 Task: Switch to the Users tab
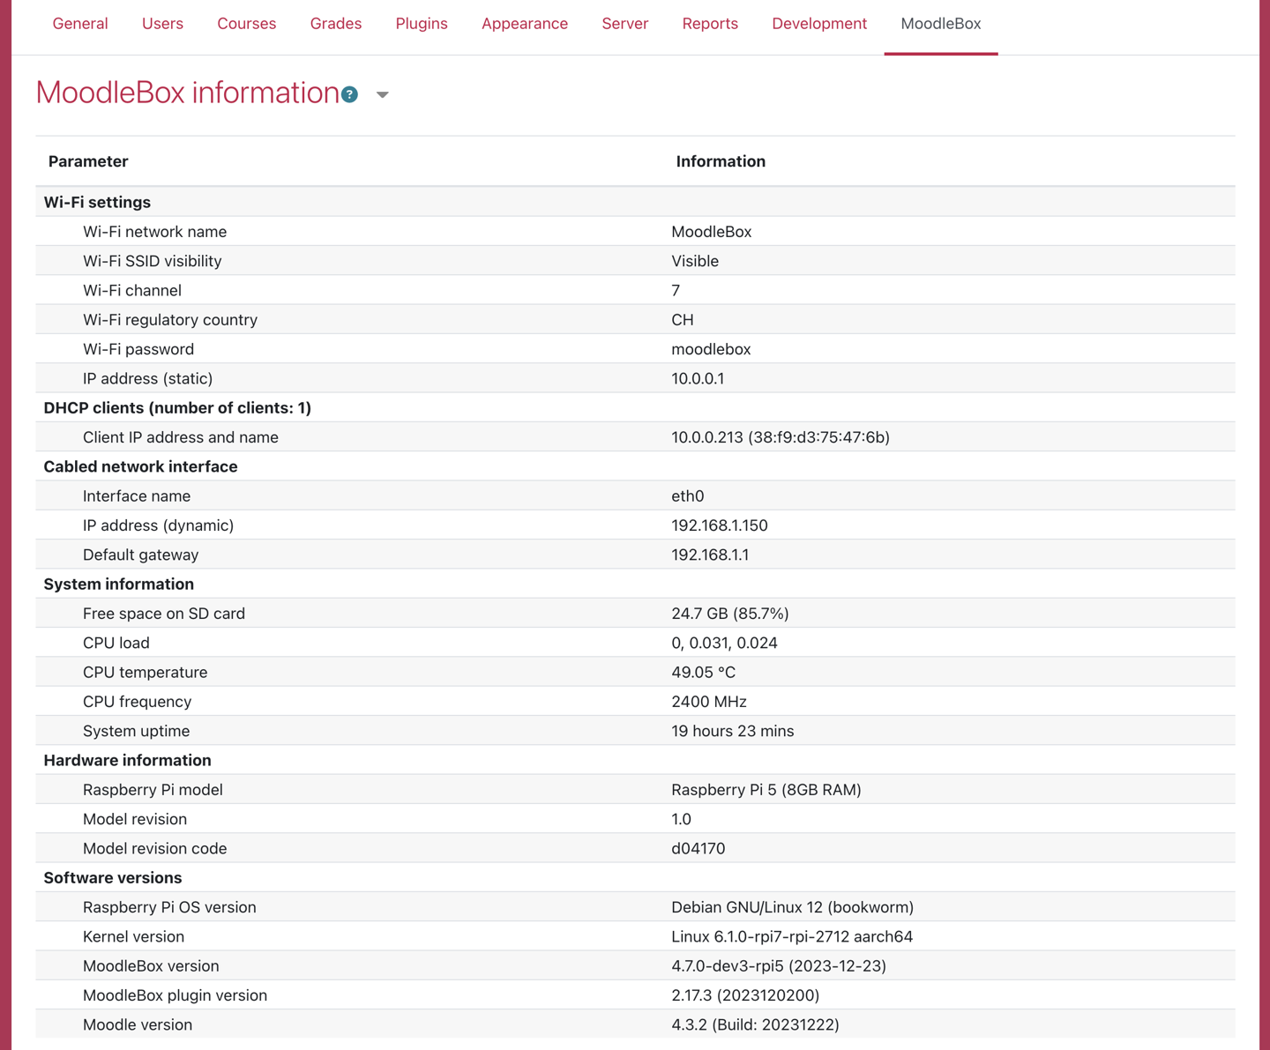tap(162, 24)
